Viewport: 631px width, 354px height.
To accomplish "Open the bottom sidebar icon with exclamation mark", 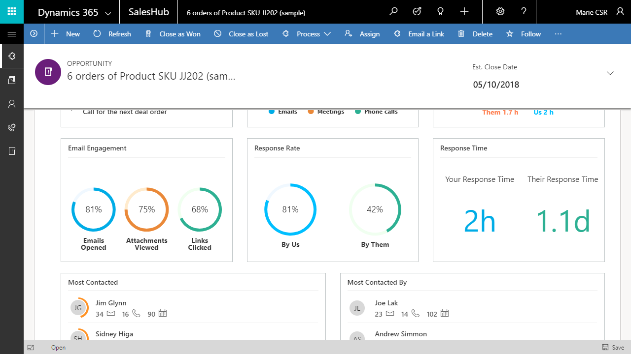I will pos(12,151).
